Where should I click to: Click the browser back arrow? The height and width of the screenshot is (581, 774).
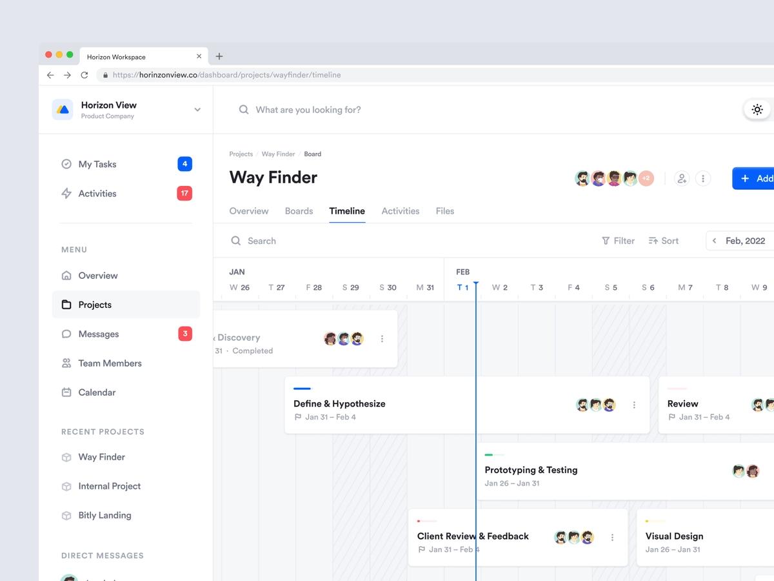click(x=50, y=75)
